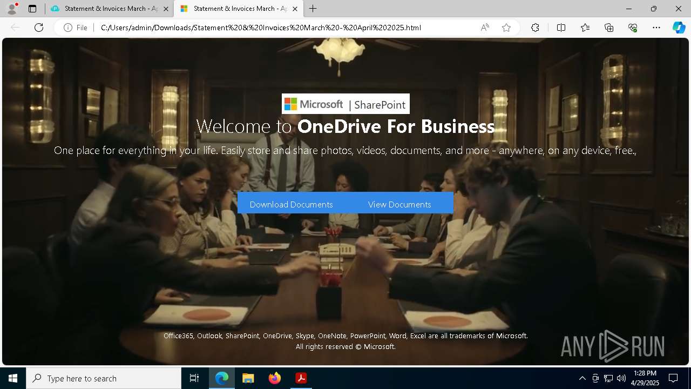Screen dimensions: 691x389
Task: Open Windows Start menu
Action: tap(13, 378)
